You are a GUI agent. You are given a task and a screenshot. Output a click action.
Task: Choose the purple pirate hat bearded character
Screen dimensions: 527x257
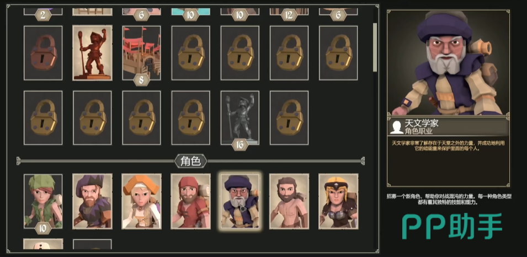(x=92, y=201)
